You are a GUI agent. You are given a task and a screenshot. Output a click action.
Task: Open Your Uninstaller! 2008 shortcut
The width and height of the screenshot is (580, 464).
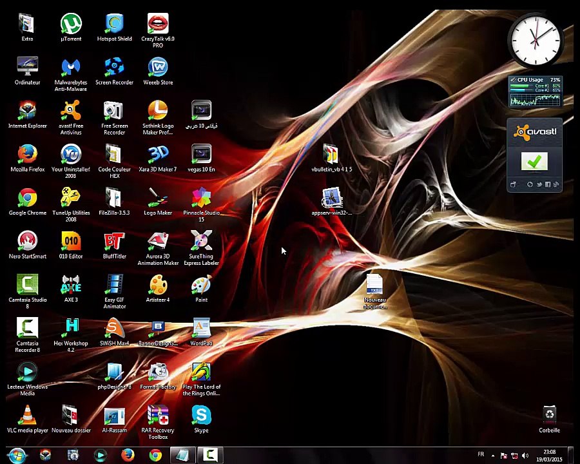(71, 161)
